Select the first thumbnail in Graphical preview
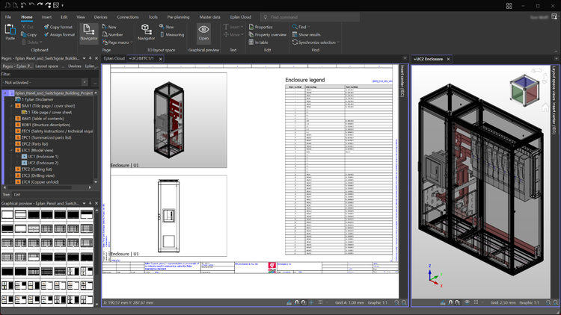The height and width of the screenshot is (315, 561). click(7, 214)
